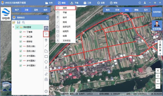Choose 文本标注 from the 编辑 menu
Viewport: 163px width, 96px height.
[65, 40]
